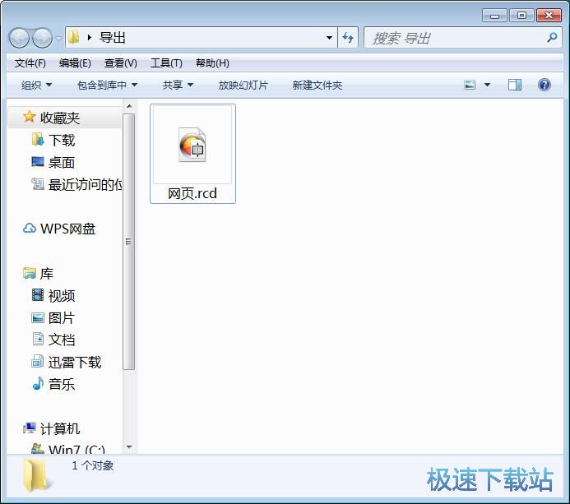Open the 文件(F) menu
The width and height of the screenshot is (570, 504).
[30, 63]
